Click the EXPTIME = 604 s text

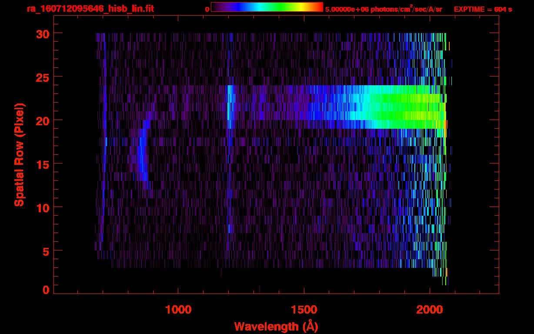[483, 9]
